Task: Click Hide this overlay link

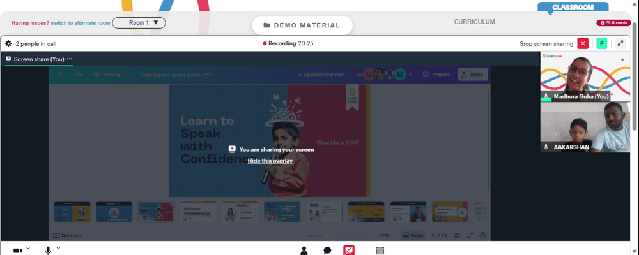Action: pyautogui.click(x=270, y=161)
